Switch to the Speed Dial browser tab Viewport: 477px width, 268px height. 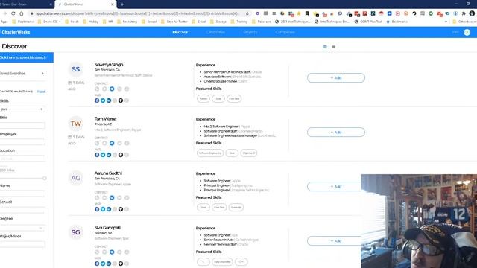pyautogui.click(x=25, y=4)
